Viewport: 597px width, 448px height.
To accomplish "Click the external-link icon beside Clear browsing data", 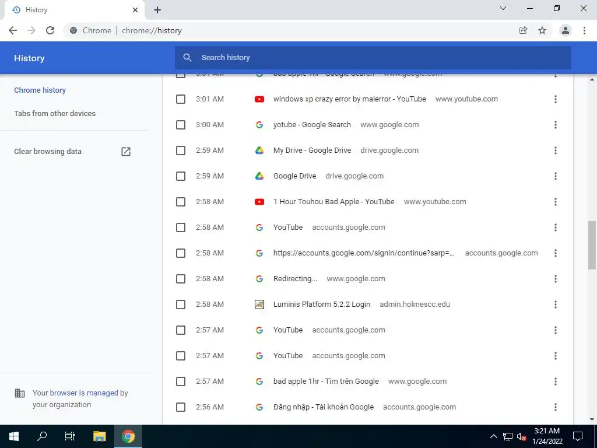I will coord(126,152).
